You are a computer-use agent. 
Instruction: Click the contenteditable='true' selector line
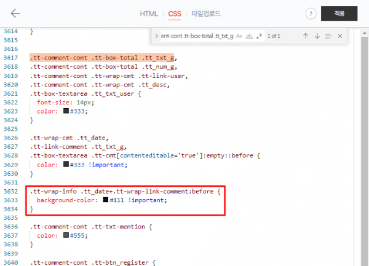[x=145, y=155]
